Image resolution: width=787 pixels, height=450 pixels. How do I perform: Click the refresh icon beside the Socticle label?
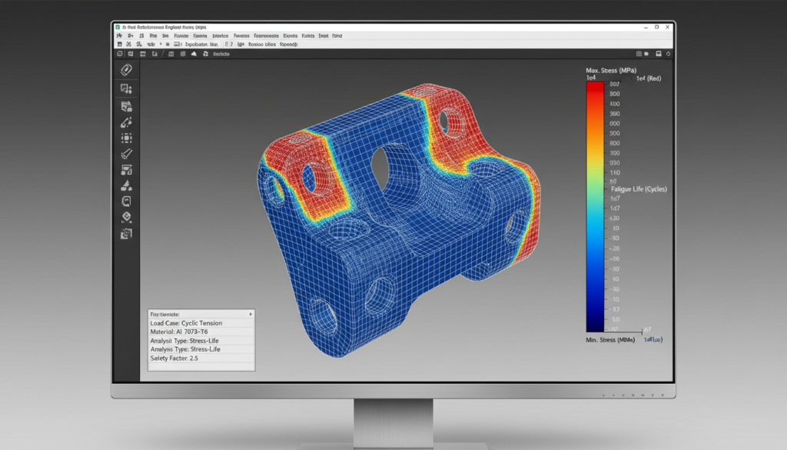pyautogui.click(x=205, y=54)
